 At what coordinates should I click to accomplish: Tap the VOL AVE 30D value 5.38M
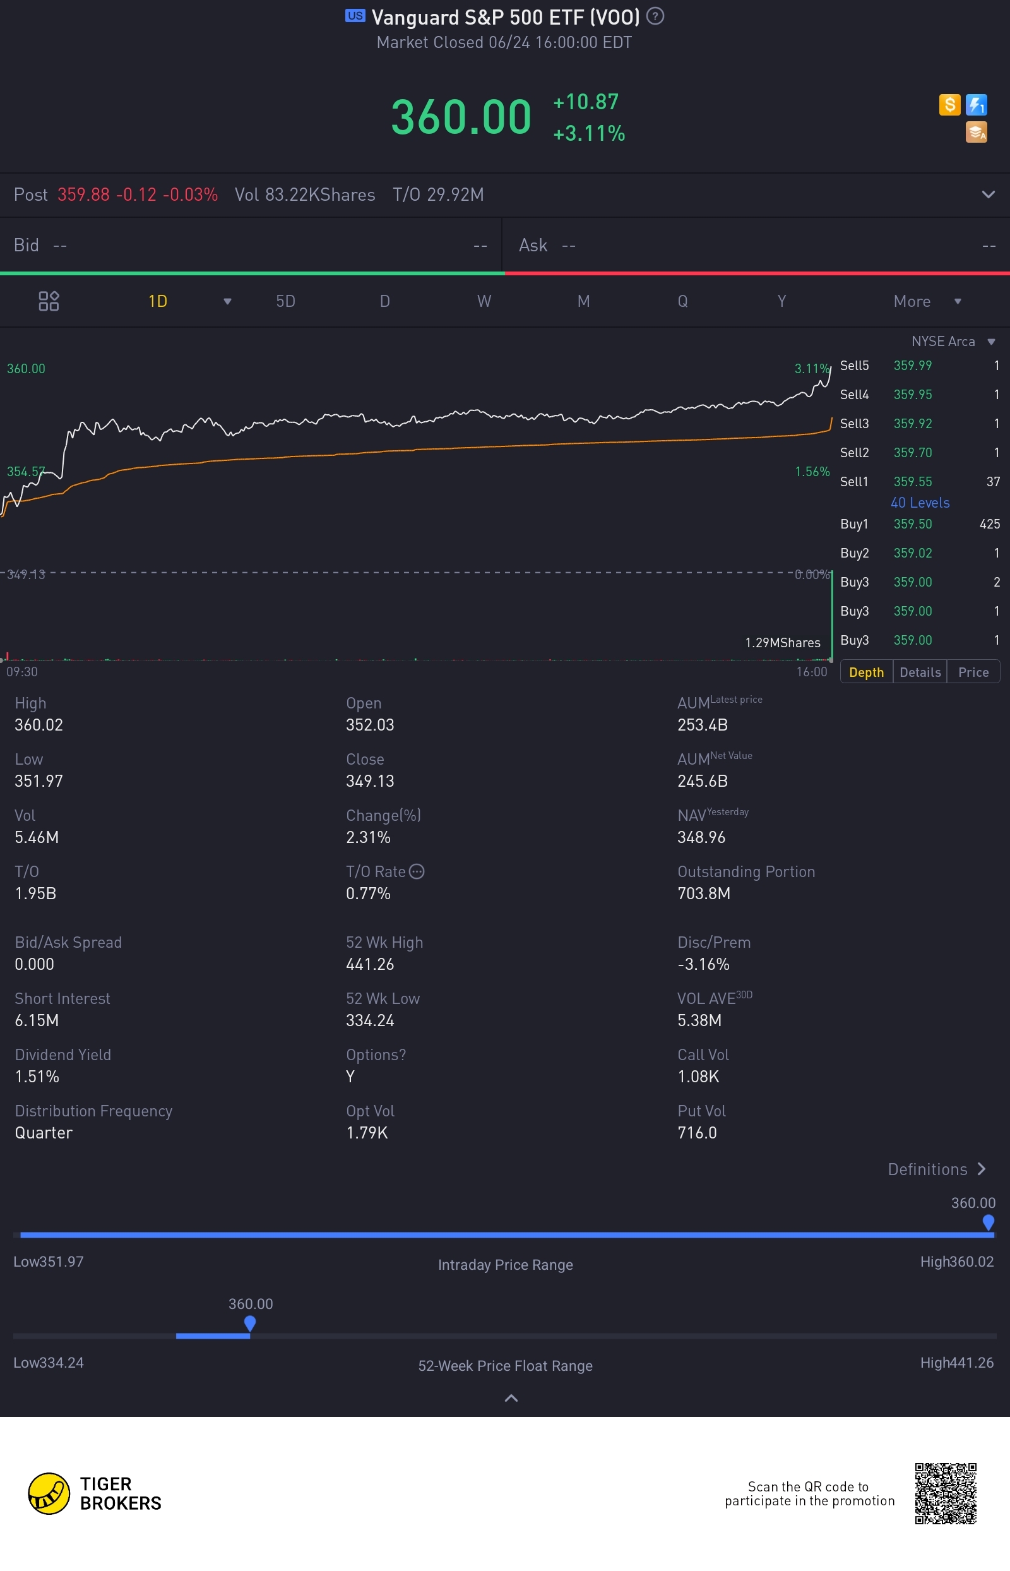click(699, 1020)
